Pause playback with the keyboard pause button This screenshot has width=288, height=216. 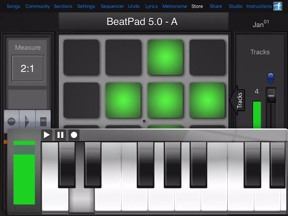point(60,135)
